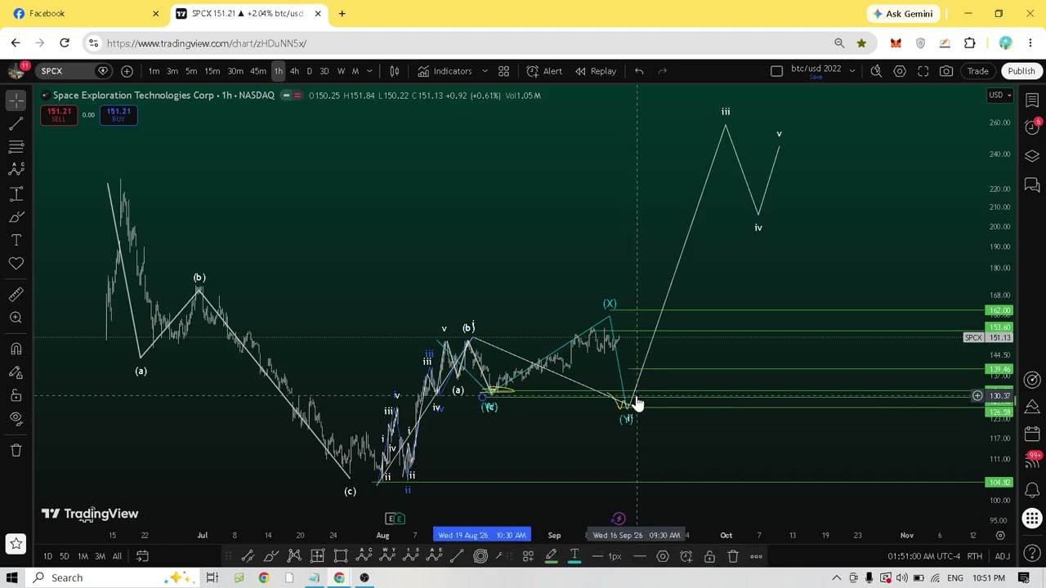Open the forecasting and measurement tools
The width and height of the screenshot is (1046, 588).
pos(16,193)
